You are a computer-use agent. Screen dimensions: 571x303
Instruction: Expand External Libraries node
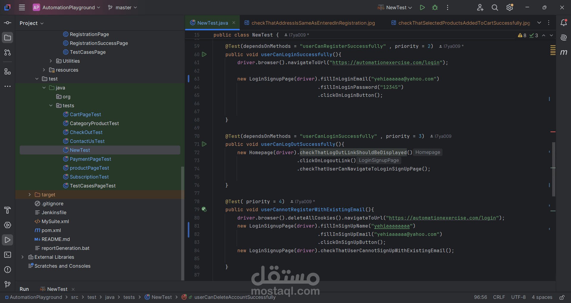[23, 257]
